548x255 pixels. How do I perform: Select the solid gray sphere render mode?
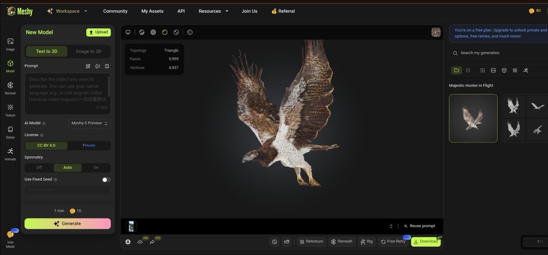click(153, 32)
